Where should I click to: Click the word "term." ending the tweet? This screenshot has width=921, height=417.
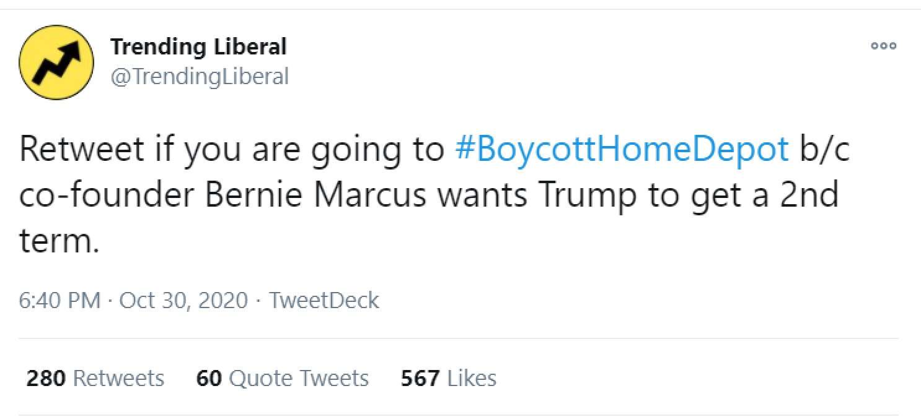tap(59, 241)
